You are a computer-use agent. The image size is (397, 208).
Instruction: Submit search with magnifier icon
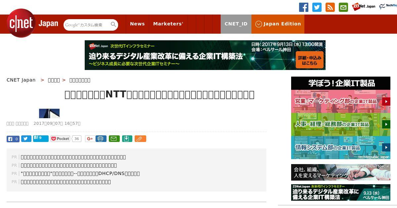pos(113,24)
